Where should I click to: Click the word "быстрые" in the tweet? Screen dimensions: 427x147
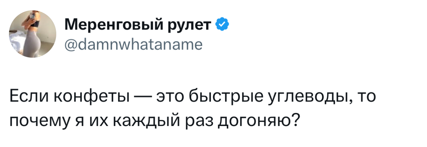[225, 97]
